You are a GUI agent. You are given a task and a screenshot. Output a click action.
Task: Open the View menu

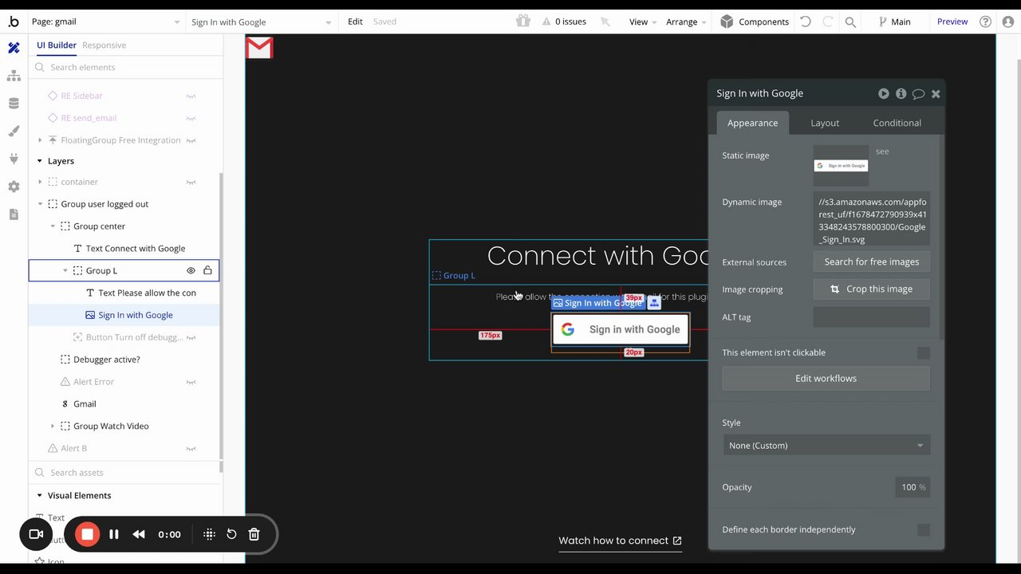point(642,22)
